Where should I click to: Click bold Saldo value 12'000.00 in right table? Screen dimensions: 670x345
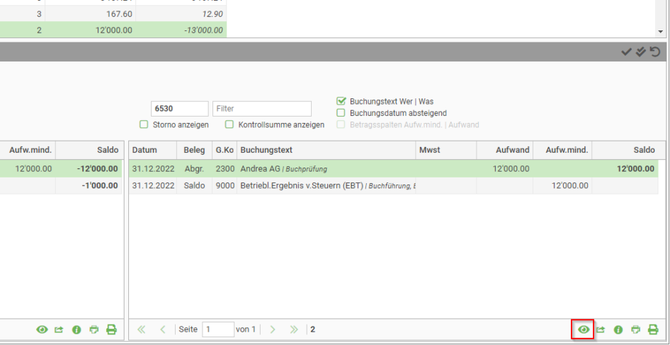[x=635, y=169]
